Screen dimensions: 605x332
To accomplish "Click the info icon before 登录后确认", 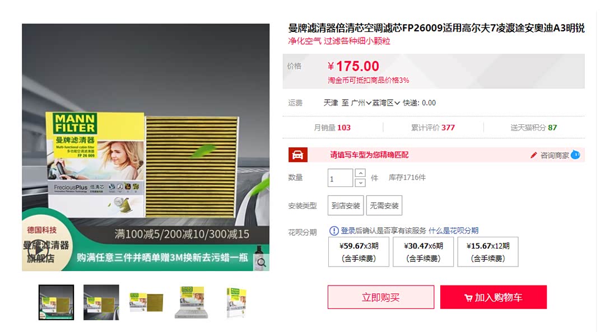I will [x=334, y=231].
